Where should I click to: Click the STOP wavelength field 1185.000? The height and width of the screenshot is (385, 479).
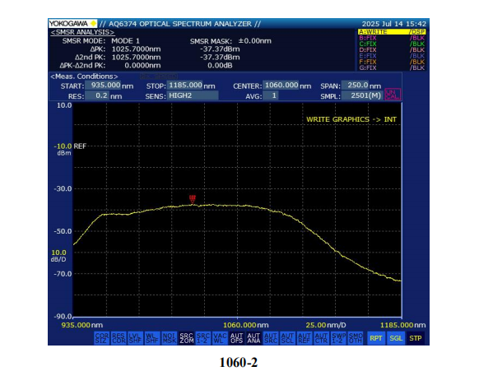(185, 86)
